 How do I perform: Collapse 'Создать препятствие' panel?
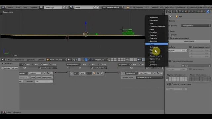coord(167,84)
